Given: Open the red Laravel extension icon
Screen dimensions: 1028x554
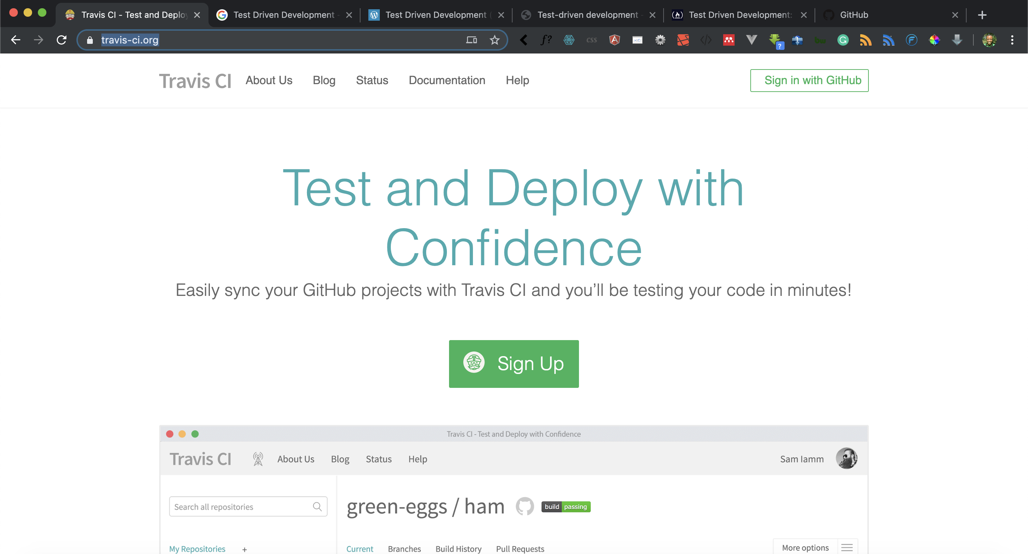Looking at the screenshot, I should click(683, 40).
